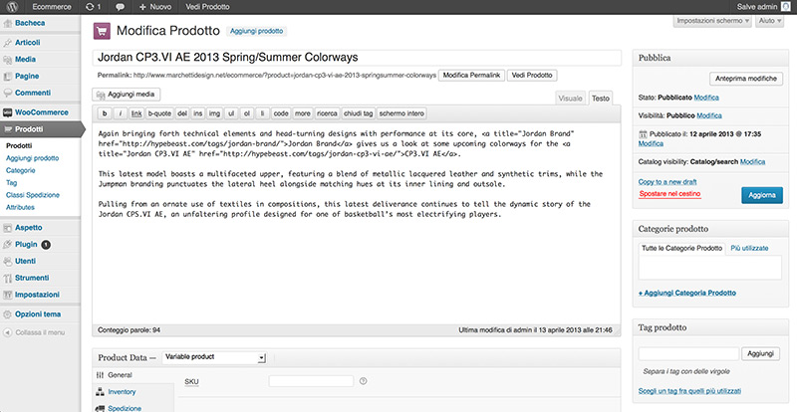Click the Aggiungi media button
This screenshot has width=797, height=412.
(x=126, y=93)
